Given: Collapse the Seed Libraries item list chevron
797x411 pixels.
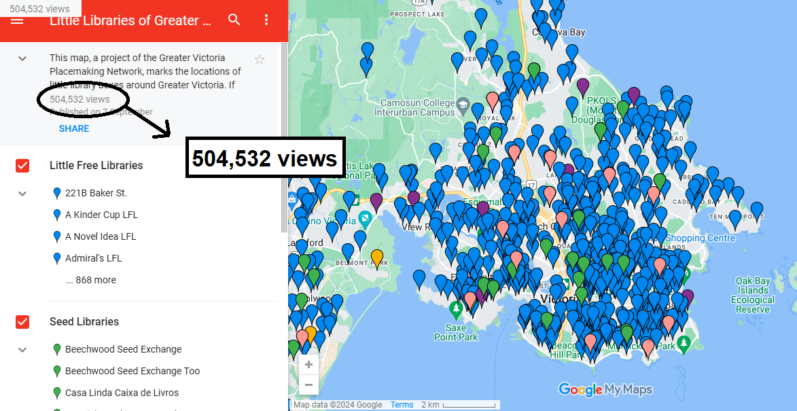Looking at the screenshot, I should point(22,350).
